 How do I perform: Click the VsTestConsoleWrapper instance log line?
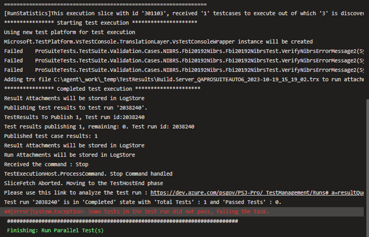click(158, 42)
